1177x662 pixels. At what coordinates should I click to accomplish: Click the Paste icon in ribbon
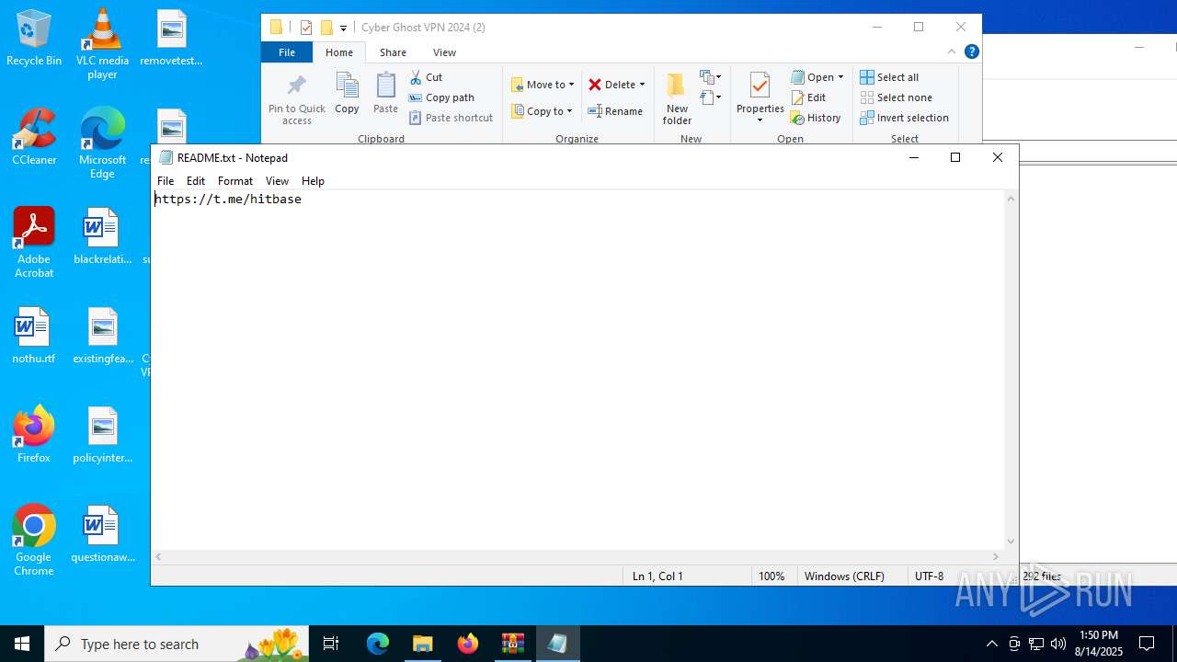(385, 86)
